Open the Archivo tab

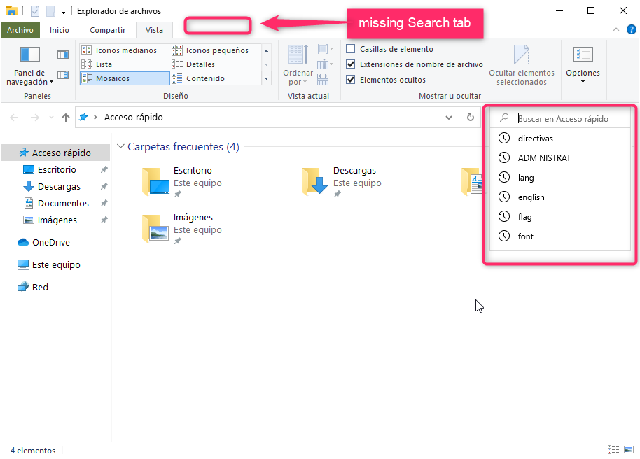20,30
